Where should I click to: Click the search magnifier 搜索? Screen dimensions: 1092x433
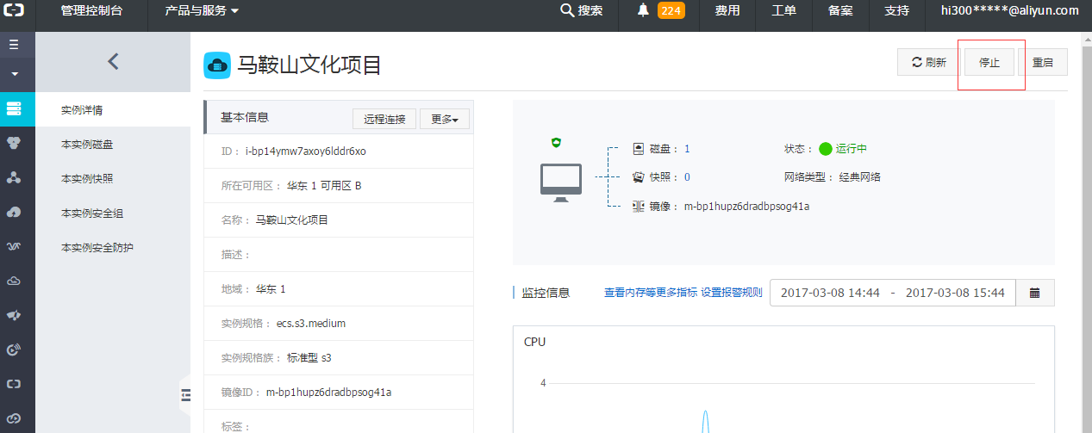[582, 10]
